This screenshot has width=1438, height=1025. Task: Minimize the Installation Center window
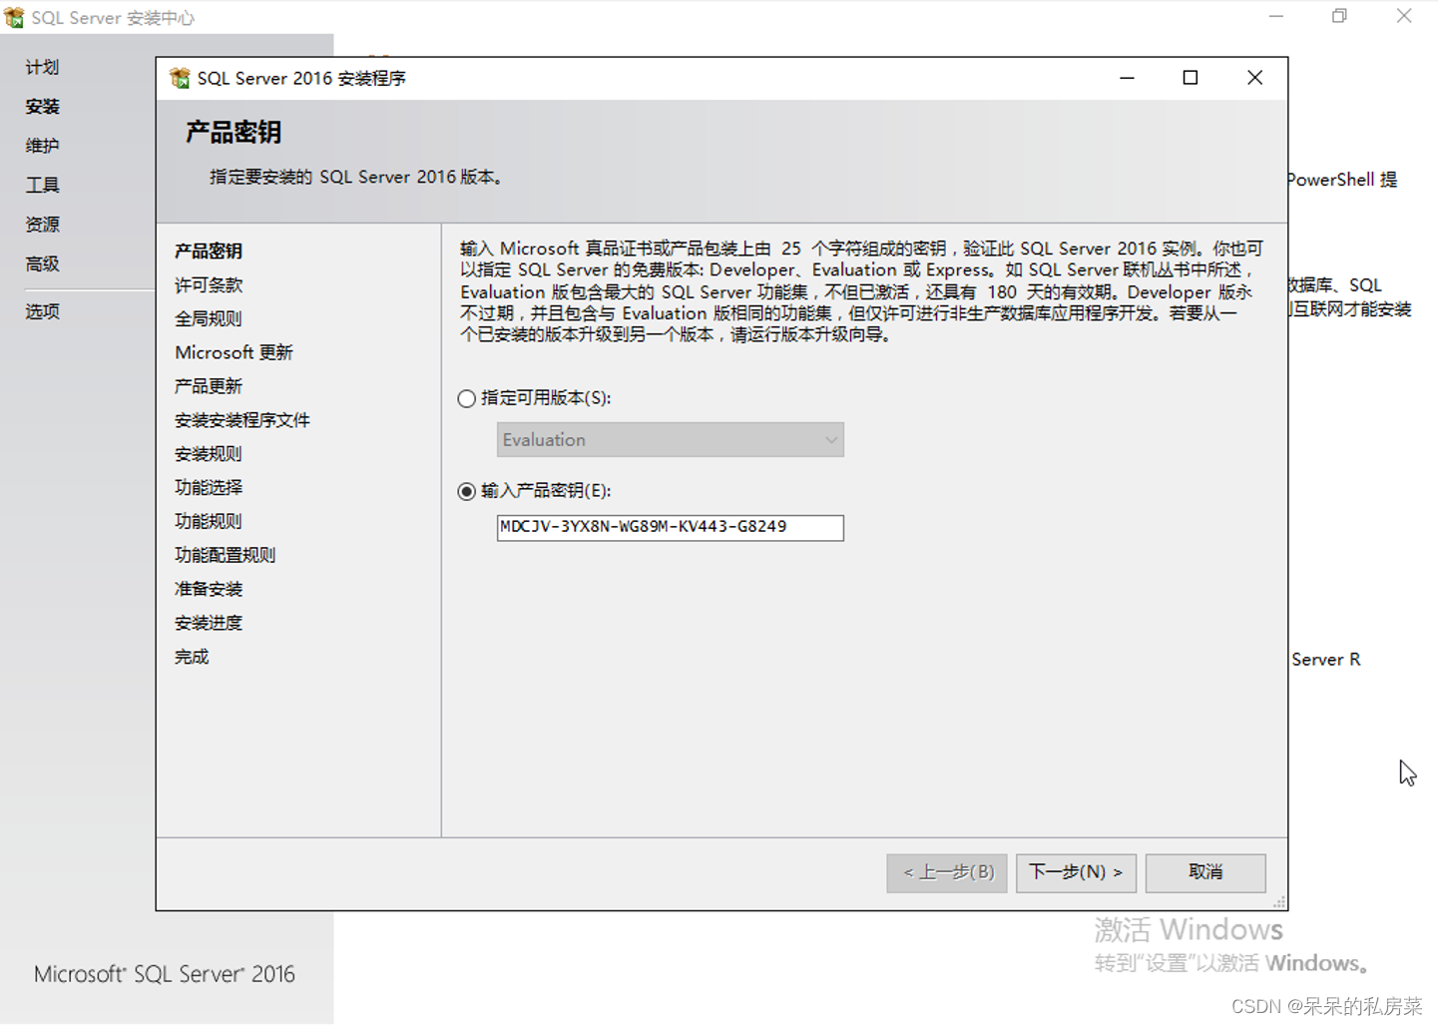(x=1276, y=16)
